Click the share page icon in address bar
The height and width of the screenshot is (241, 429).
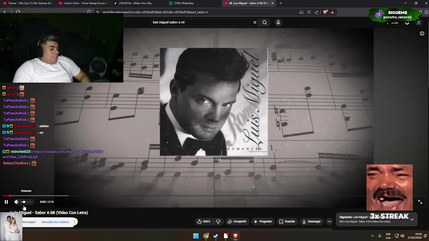(x=317, y=12)
